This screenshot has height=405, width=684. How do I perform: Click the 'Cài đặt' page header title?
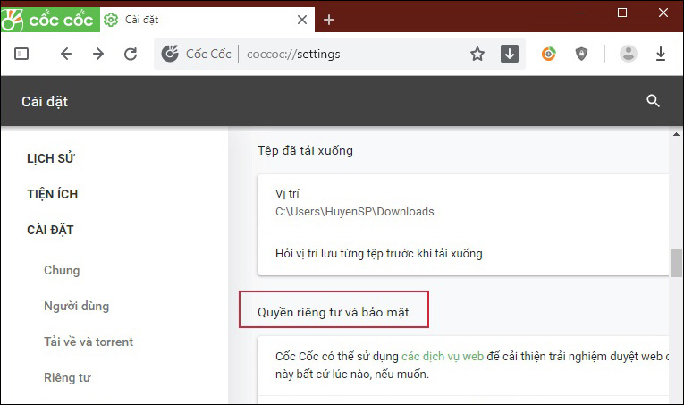tap(45, 102)
